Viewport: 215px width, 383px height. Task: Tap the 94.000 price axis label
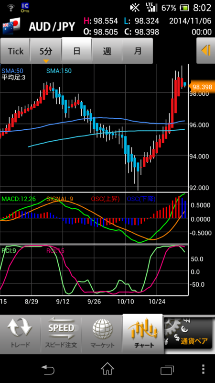pos(199,157)
